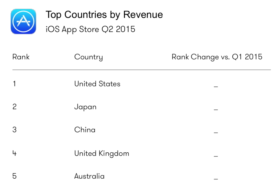Click the blue App Store icon

tap(24, 21)
